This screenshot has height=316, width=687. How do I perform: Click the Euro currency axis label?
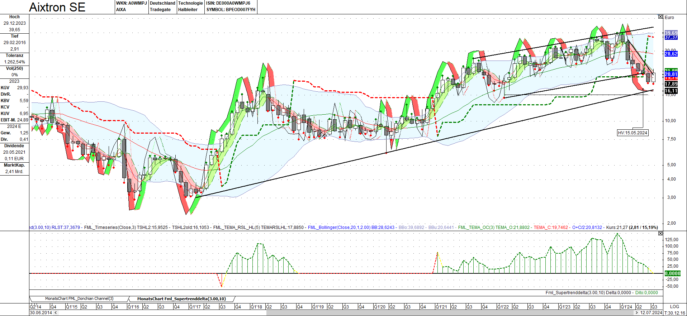pyautogui.click(x=669, y=17)
